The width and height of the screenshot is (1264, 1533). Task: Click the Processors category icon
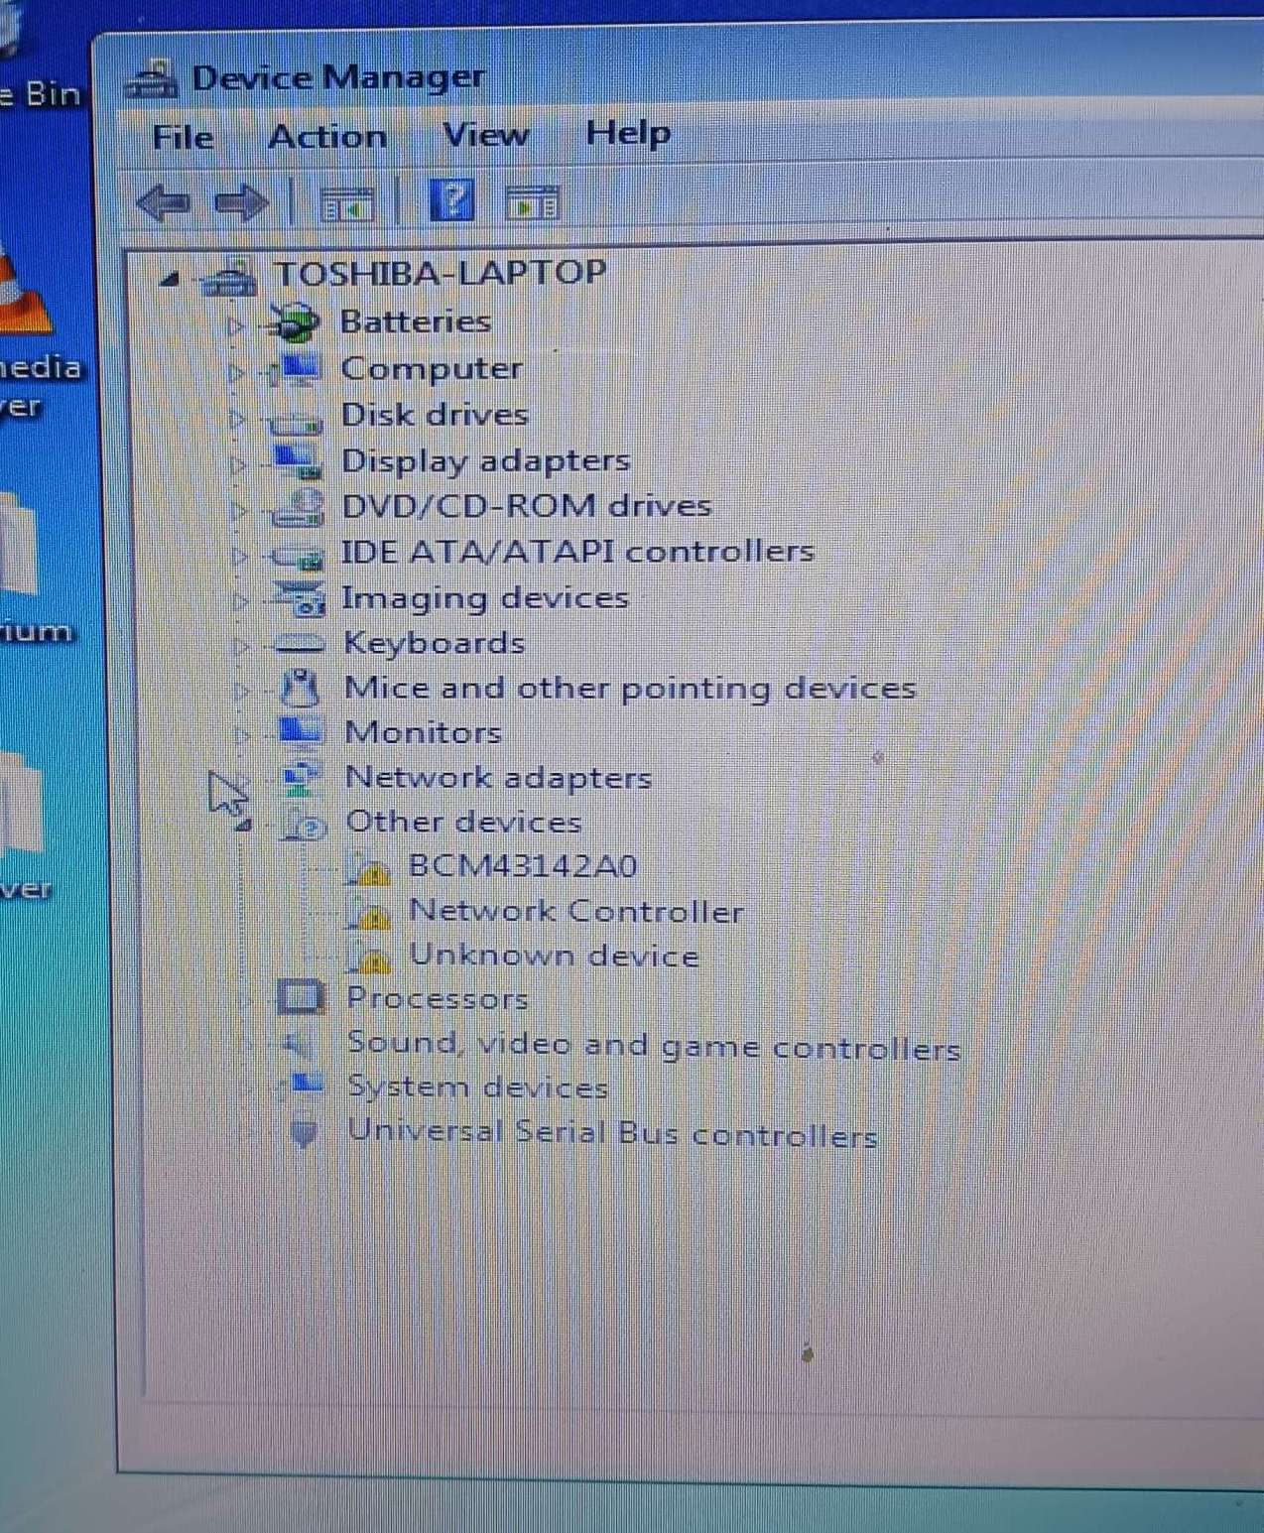(301, 997)
